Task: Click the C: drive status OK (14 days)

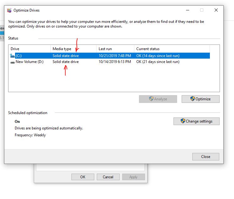Action: (x=158, y=56)
